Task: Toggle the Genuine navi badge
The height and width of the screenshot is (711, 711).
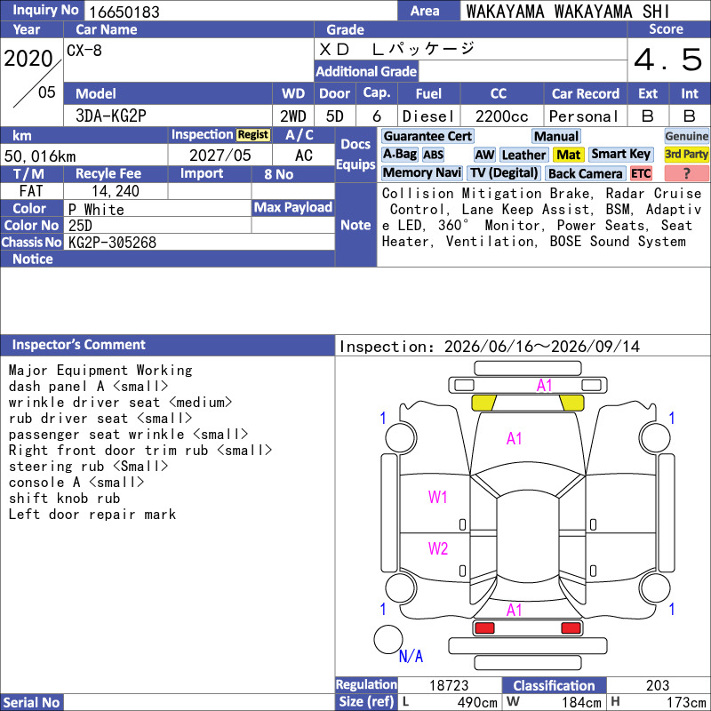Action: tap(686, 136)
